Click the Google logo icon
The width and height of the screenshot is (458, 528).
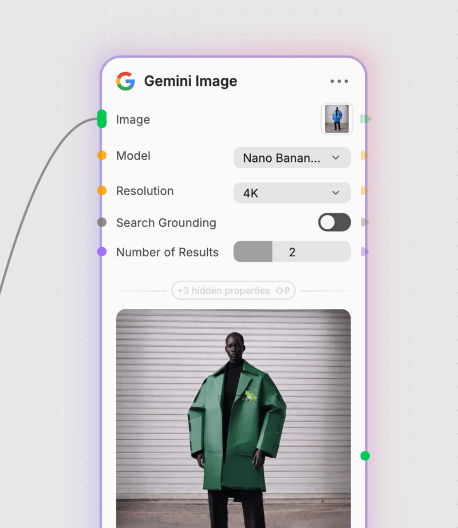coord(126,81)
